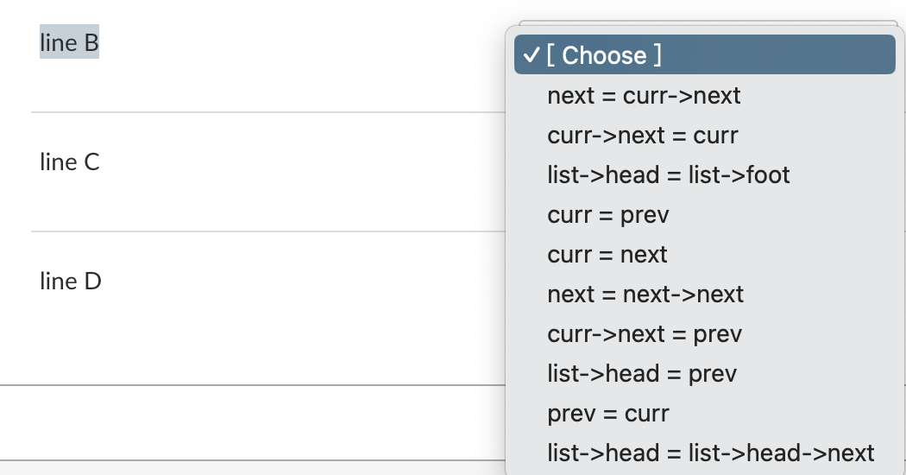
Task: Select 'list->head = prev' option
Action: pos(704,374)
